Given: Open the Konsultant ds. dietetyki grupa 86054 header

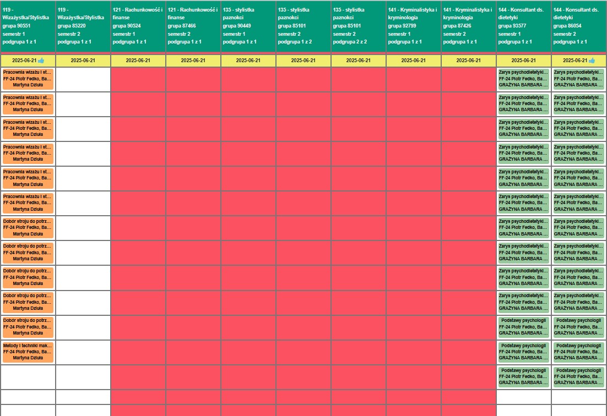Looking at the screenshot, I should point(579,26).
